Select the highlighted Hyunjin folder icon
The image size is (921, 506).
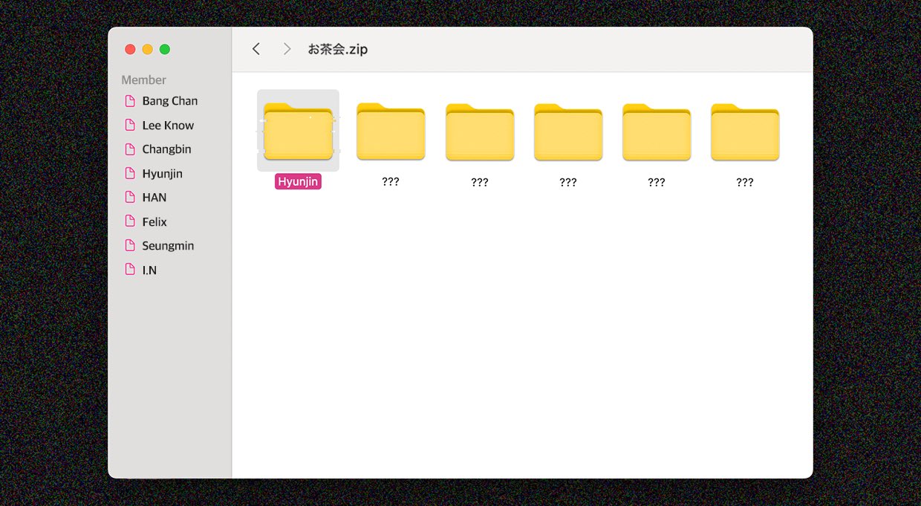click(298, 131)
